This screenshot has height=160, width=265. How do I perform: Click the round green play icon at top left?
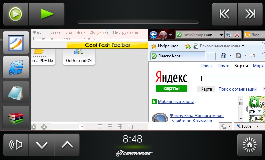[15, 14]
